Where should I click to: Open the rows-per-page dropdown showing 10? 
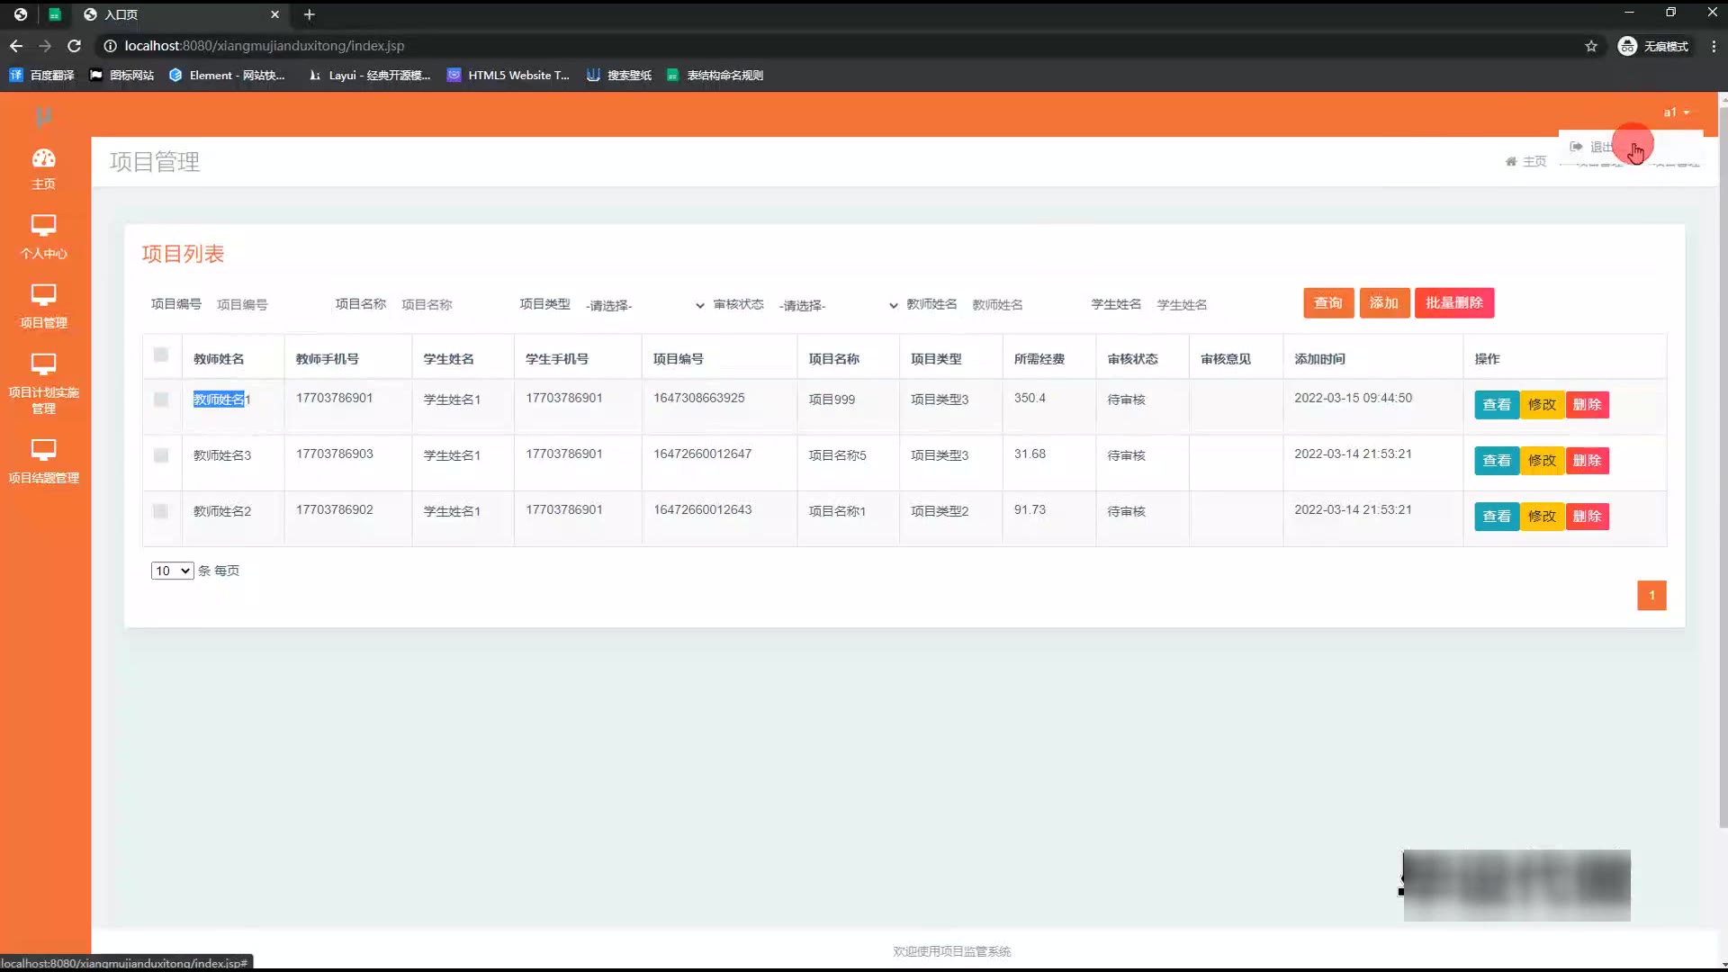[172, 571]
